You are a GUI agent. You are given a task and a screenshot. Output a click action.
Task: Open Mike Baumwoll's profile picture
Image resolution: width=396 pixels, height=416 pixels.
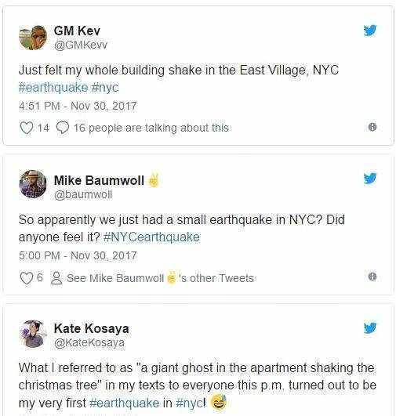[33, 184]
